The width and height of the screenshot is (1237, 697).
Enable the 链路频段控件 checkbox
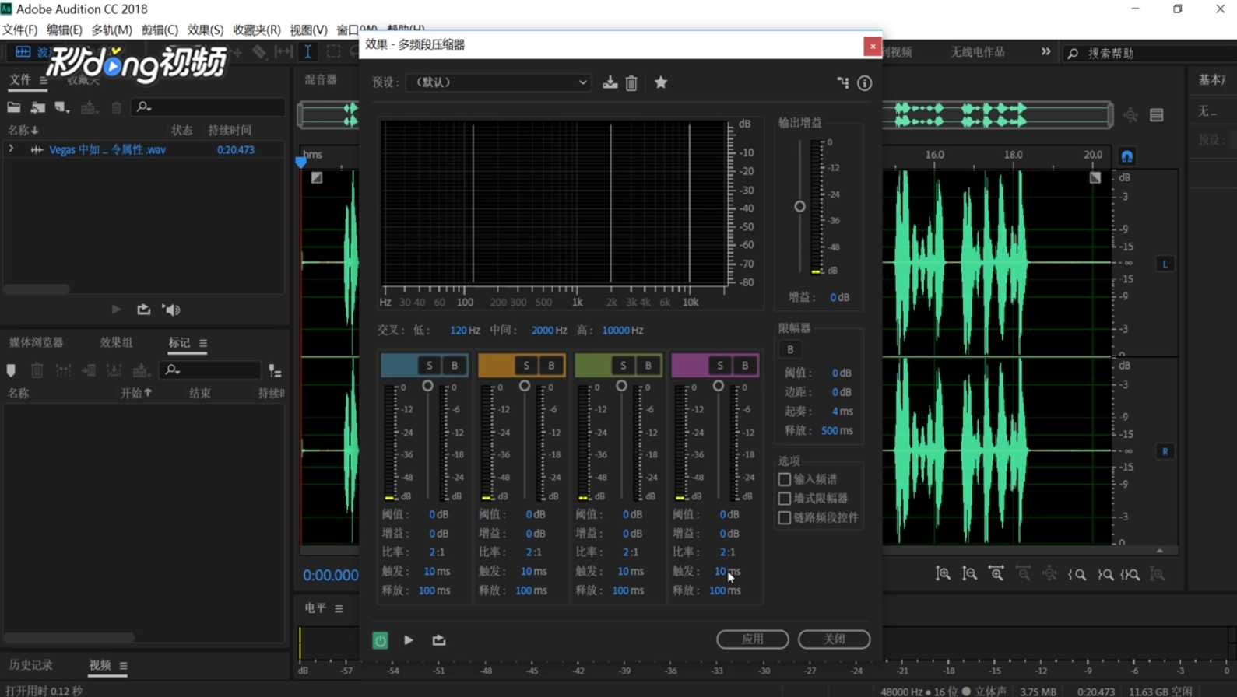pos(785,517)
